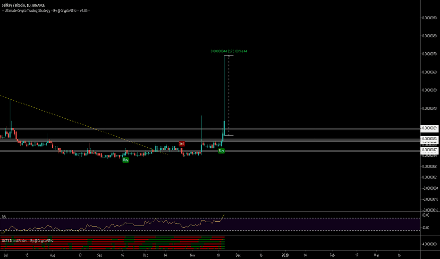Click the 17 date label after Feb
Screen dimensions: 440x259
357,255
